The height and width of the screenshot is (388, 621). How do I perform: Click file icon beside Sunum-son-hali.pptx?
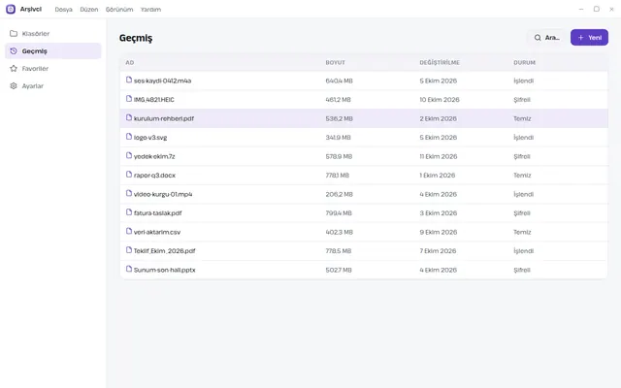click(129, 270)
